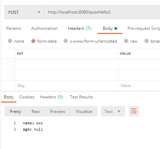This screenshot has height=149, width=160.
Task: Switch response view to Preview
Action: (x=58, y=112)
